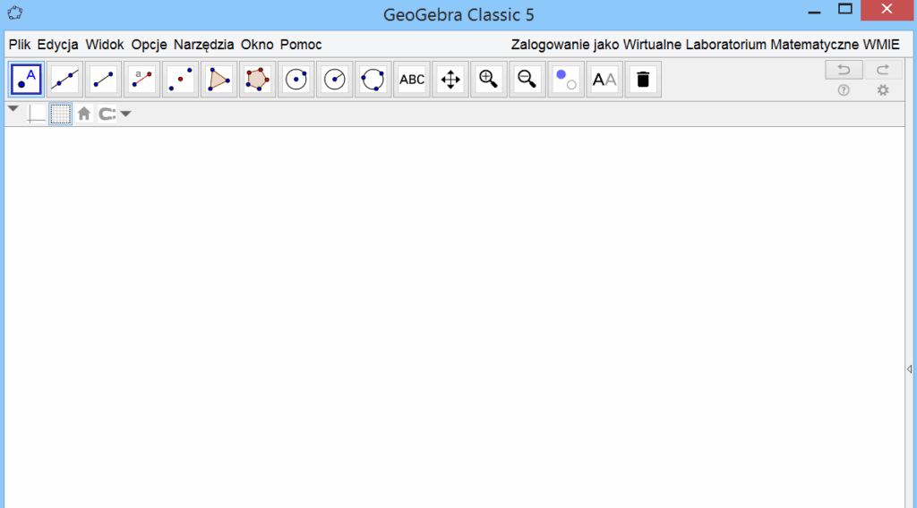Viewport: 917px width, 508px height.
Task: Select the triangle Polygon tool
Action: coord(219,80)
